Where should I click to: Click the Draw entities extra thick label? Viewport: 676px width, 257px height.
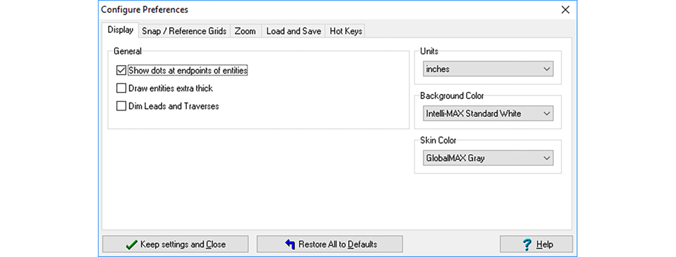[x=171, y=89]
